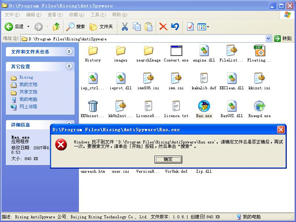296x222 pixels.
Task: Open the 收藏(A) menu
Action: click(76, 15)
